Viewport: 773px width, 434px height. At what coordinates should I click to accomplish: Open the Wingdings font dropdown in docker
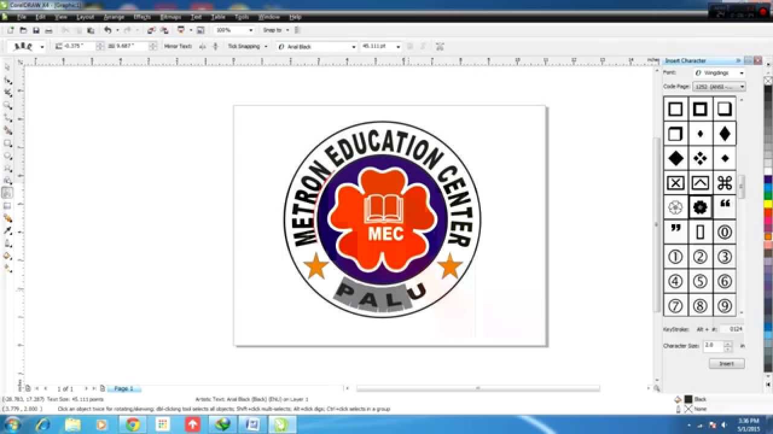[742, 73]
